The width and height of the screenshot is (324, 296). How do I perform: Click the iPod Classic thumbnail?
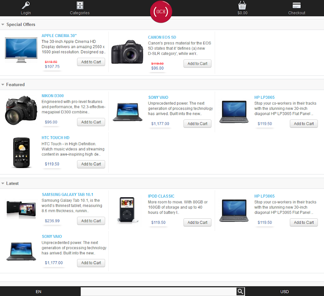click(127, 210)
